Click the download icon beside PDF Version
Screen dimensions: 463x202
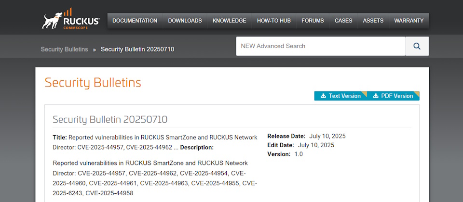[376, 96]
